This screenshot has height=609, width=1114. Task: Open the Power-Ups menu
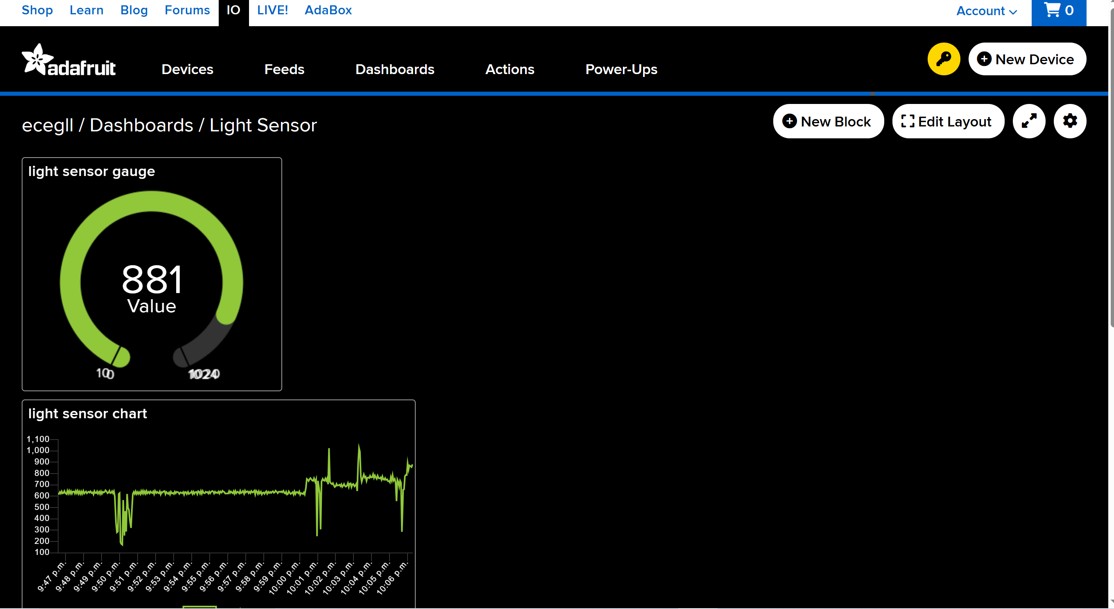click(x=621, y=69)
